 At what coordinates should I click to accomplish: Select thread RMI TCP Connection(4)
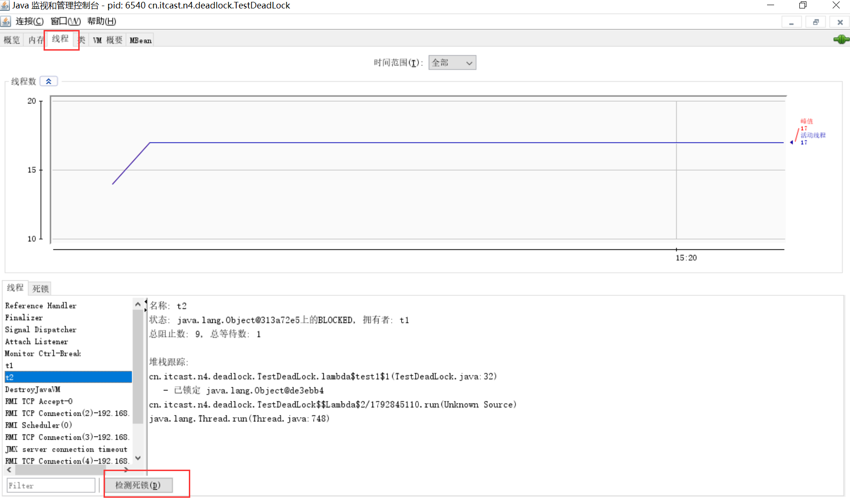[x=68, y=461]
